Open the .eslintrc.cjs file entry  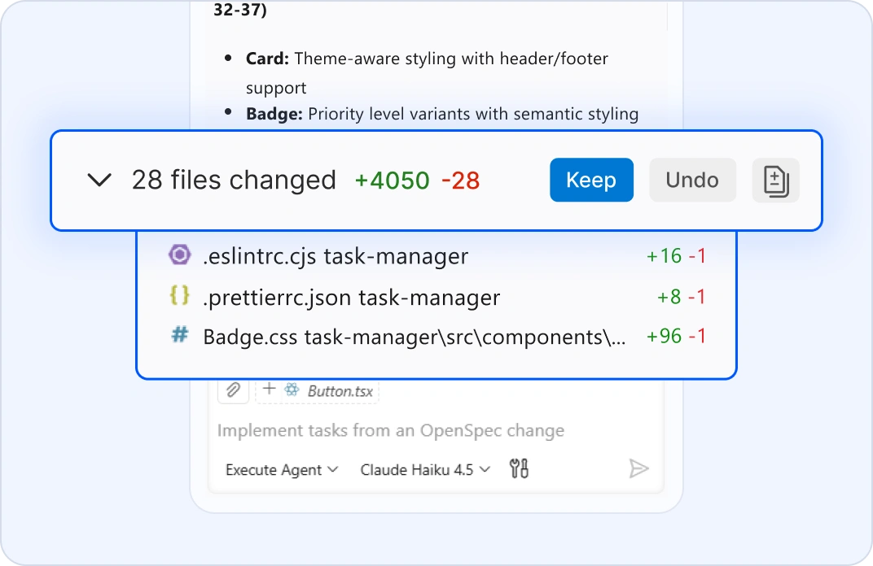[335, 257]
